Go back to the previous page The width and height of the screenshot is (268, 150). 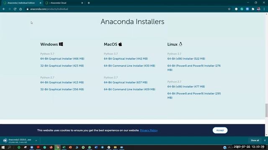[x=4, y=9]
